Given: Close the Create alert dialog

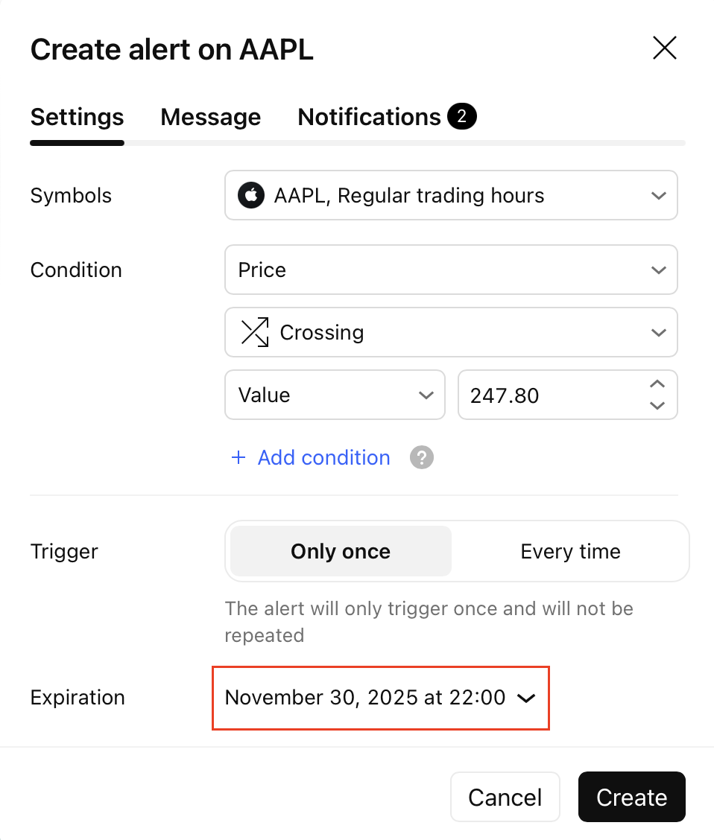Looking at the screenshot, I should (664, 48).
